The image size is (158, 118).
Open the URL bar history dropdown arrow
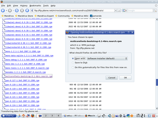116,10
